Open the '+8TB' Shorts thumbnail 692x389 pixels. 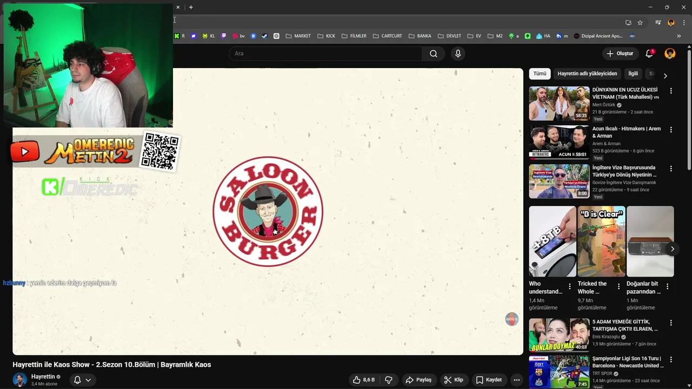click(553, 242)
